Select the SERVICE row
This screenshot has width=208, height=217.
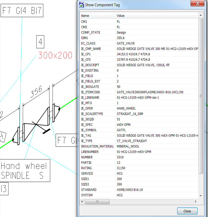tap(139, 173)
